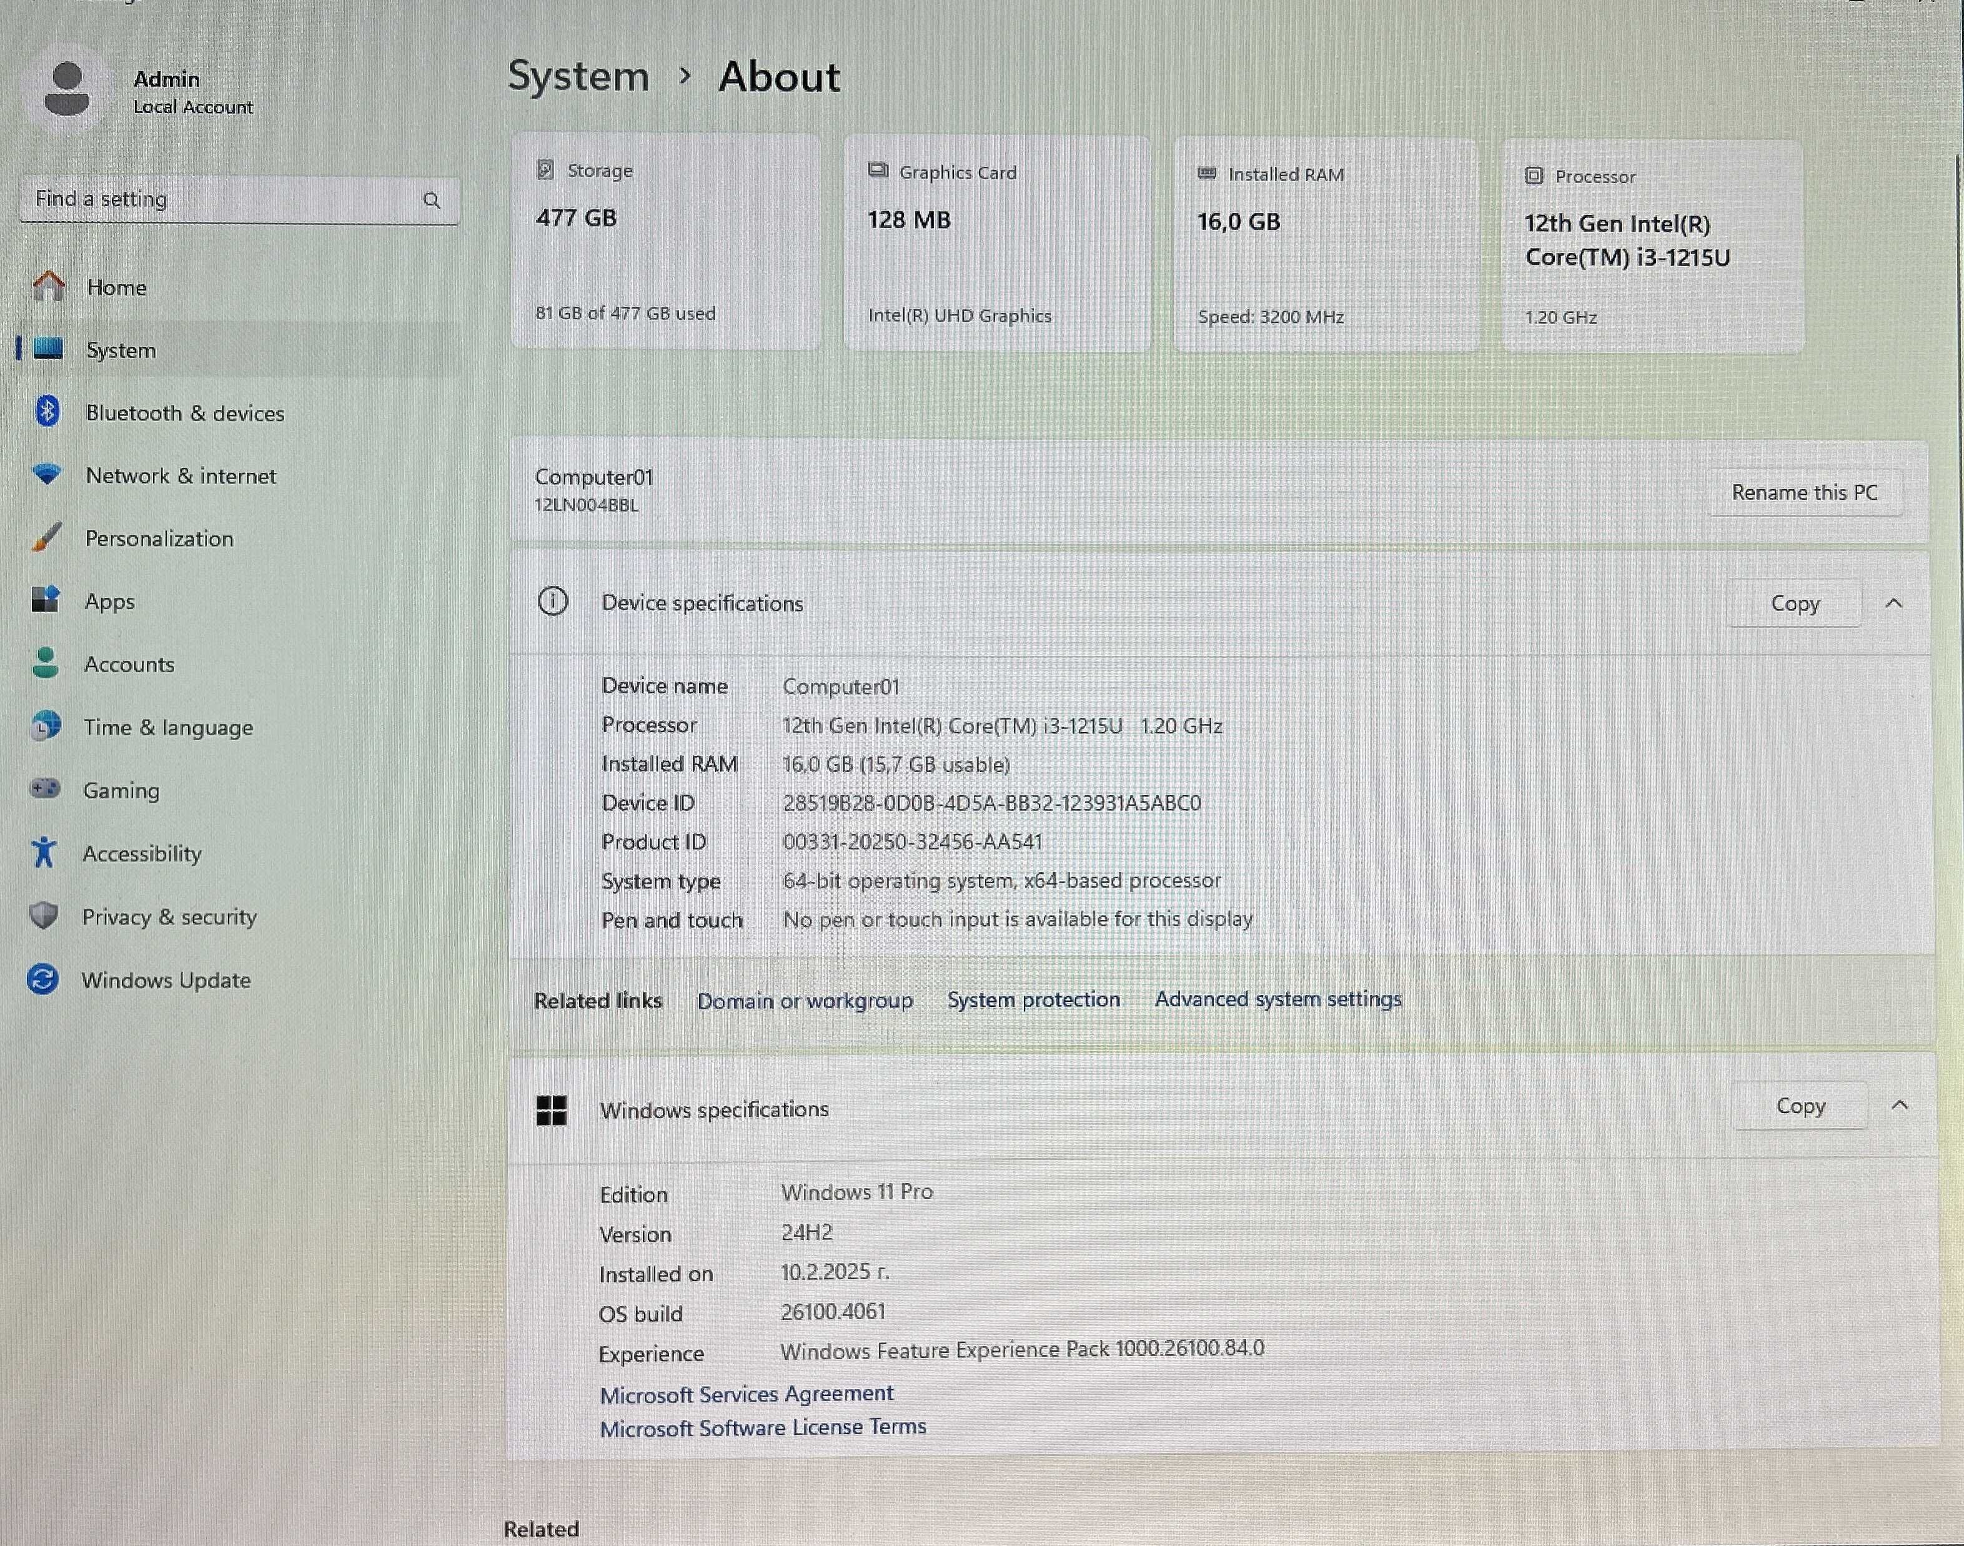Click System in the breadcrumb header
Viewport: 1964px width, 1546px height.
click(x=578, y=76)
